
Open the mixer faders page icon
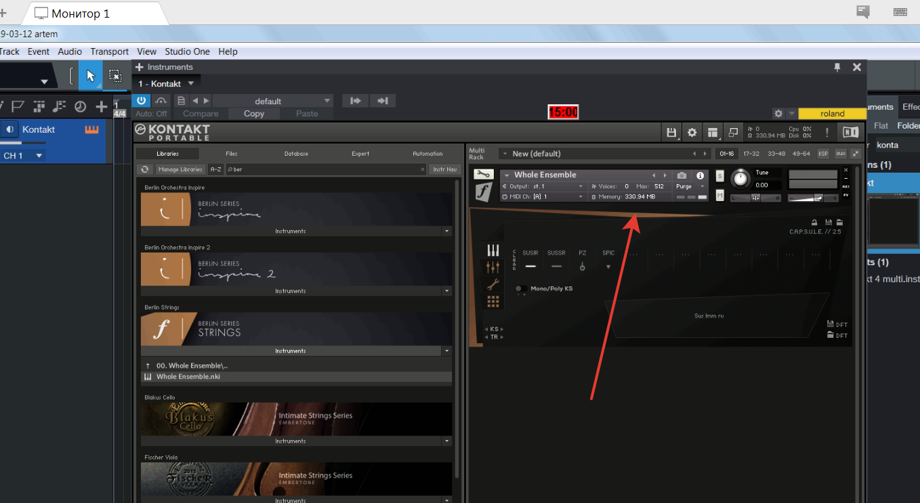493,267
